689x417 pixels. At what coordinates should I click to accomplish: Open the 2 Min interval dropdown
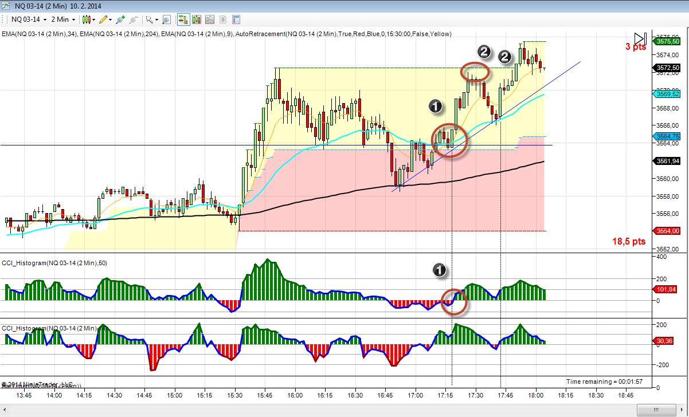64,19
